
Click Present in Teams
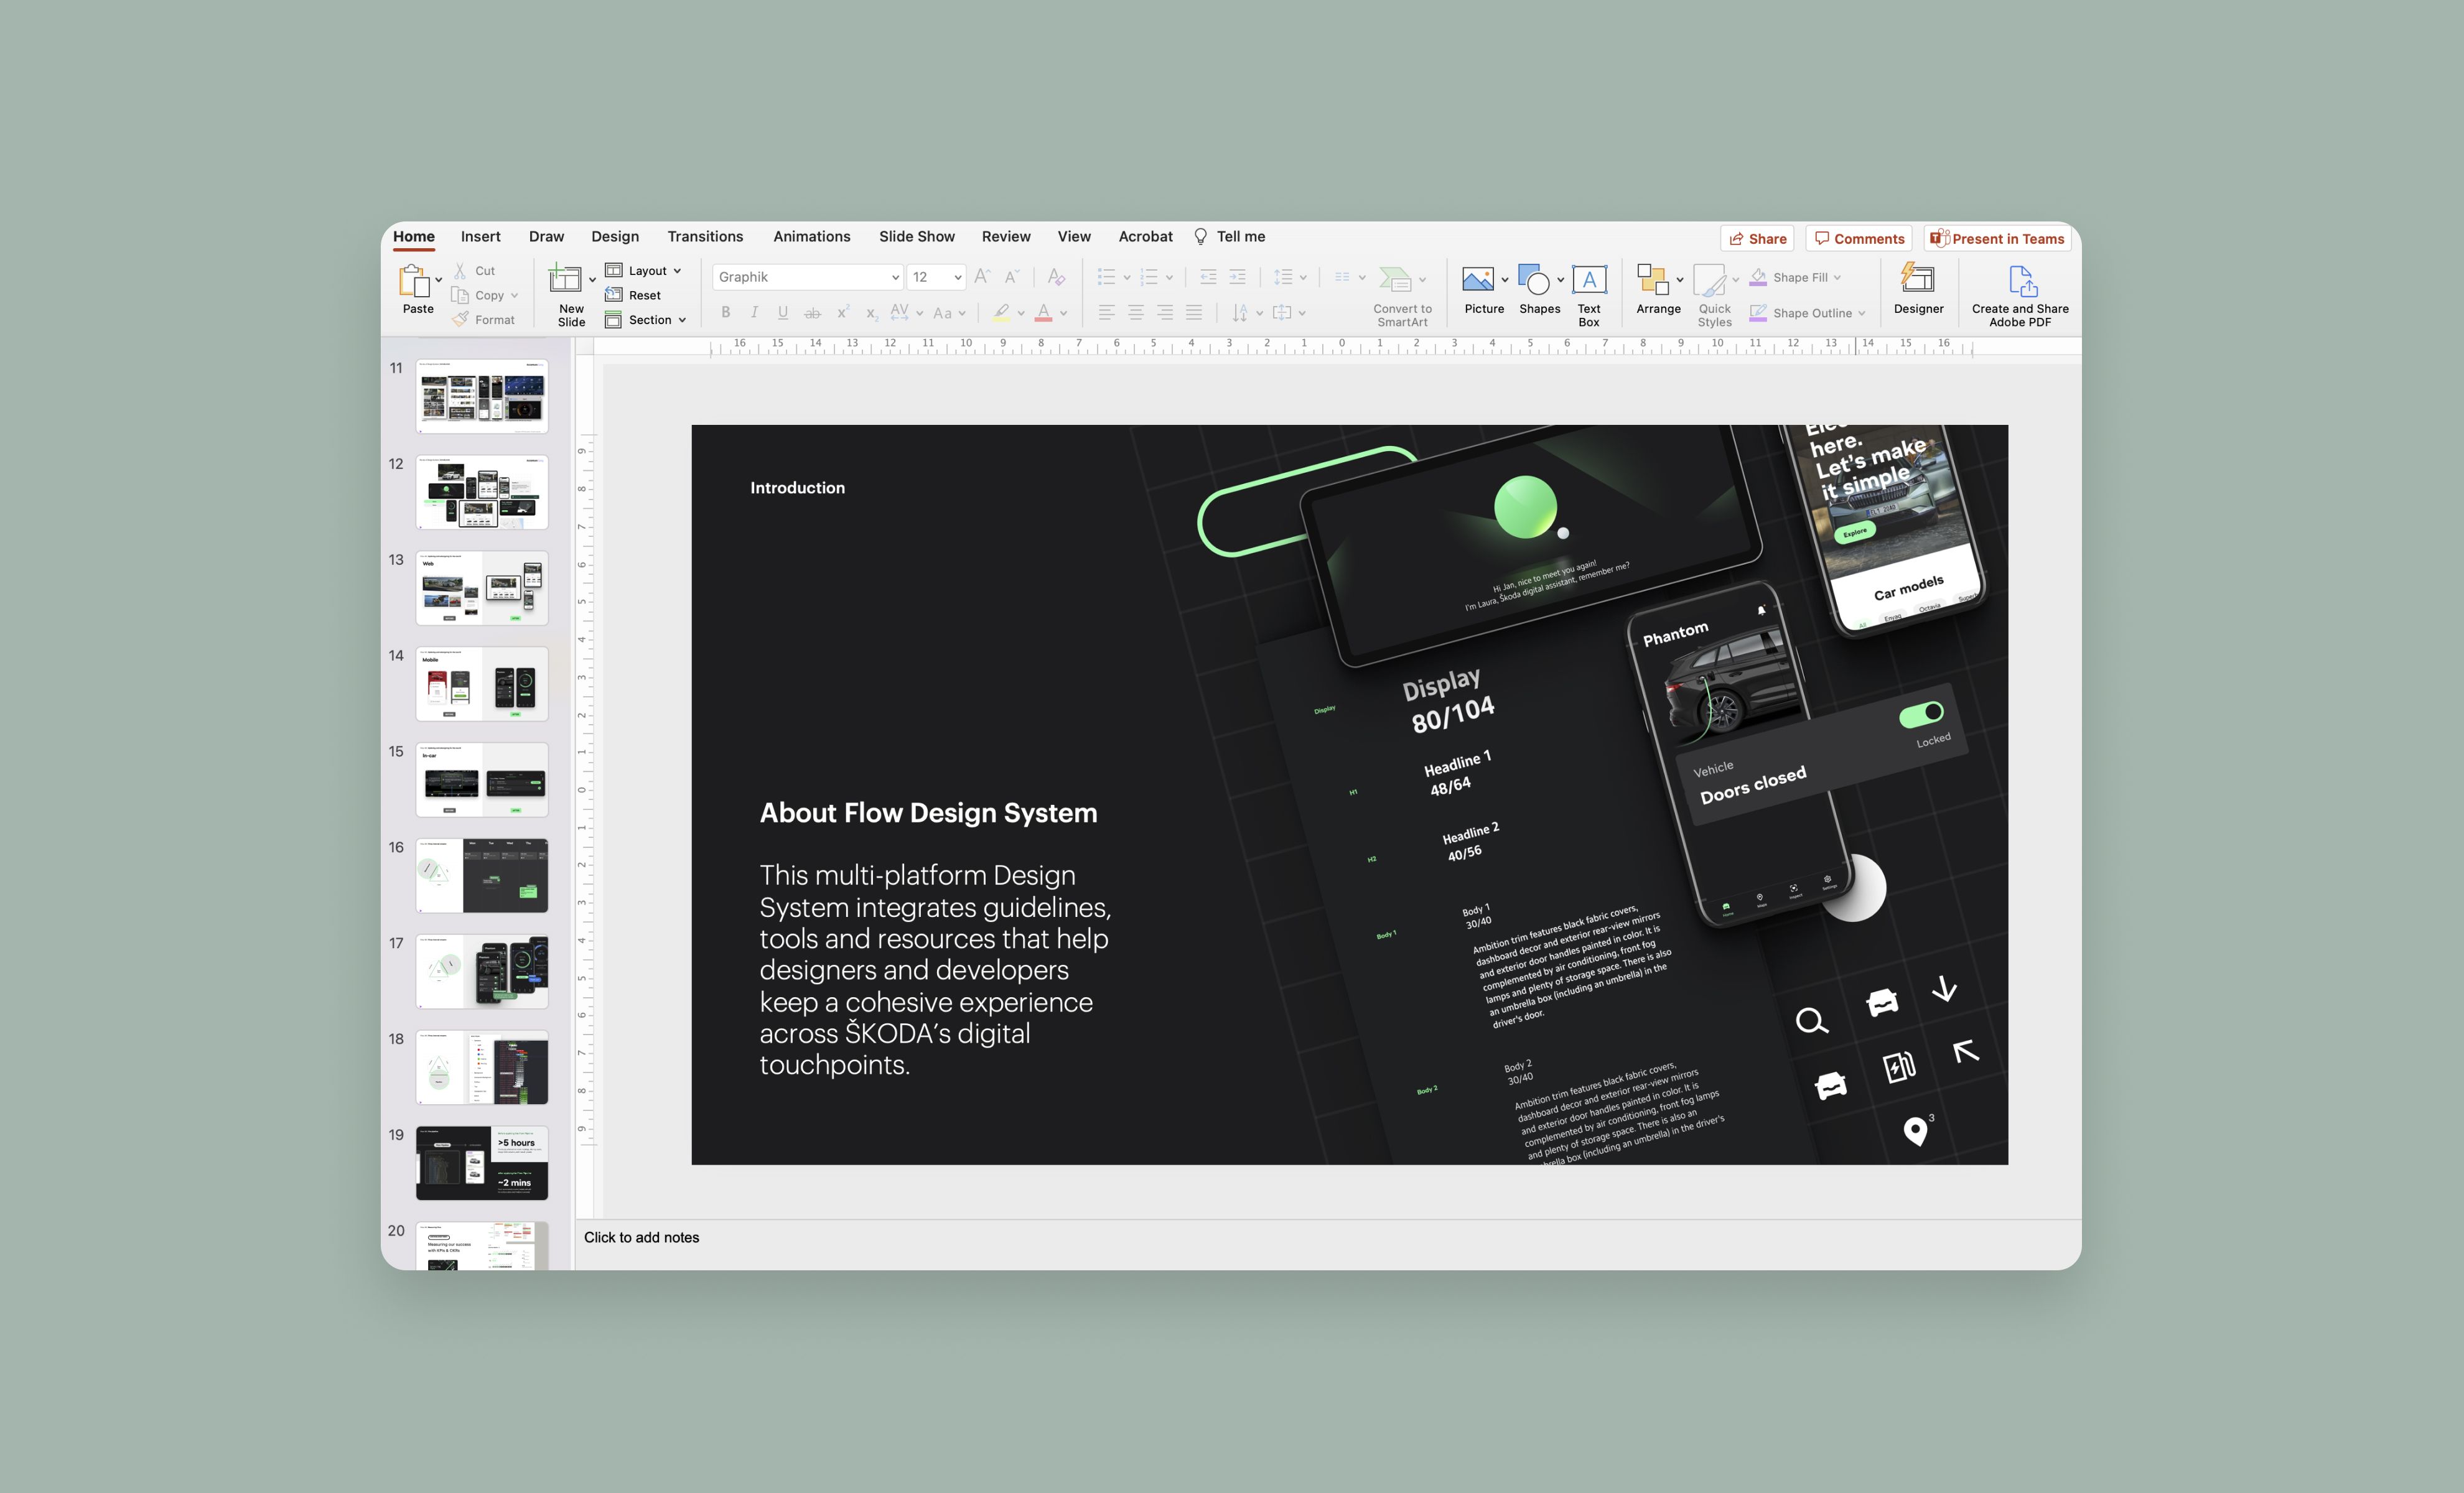click(x=1997, y=238)
